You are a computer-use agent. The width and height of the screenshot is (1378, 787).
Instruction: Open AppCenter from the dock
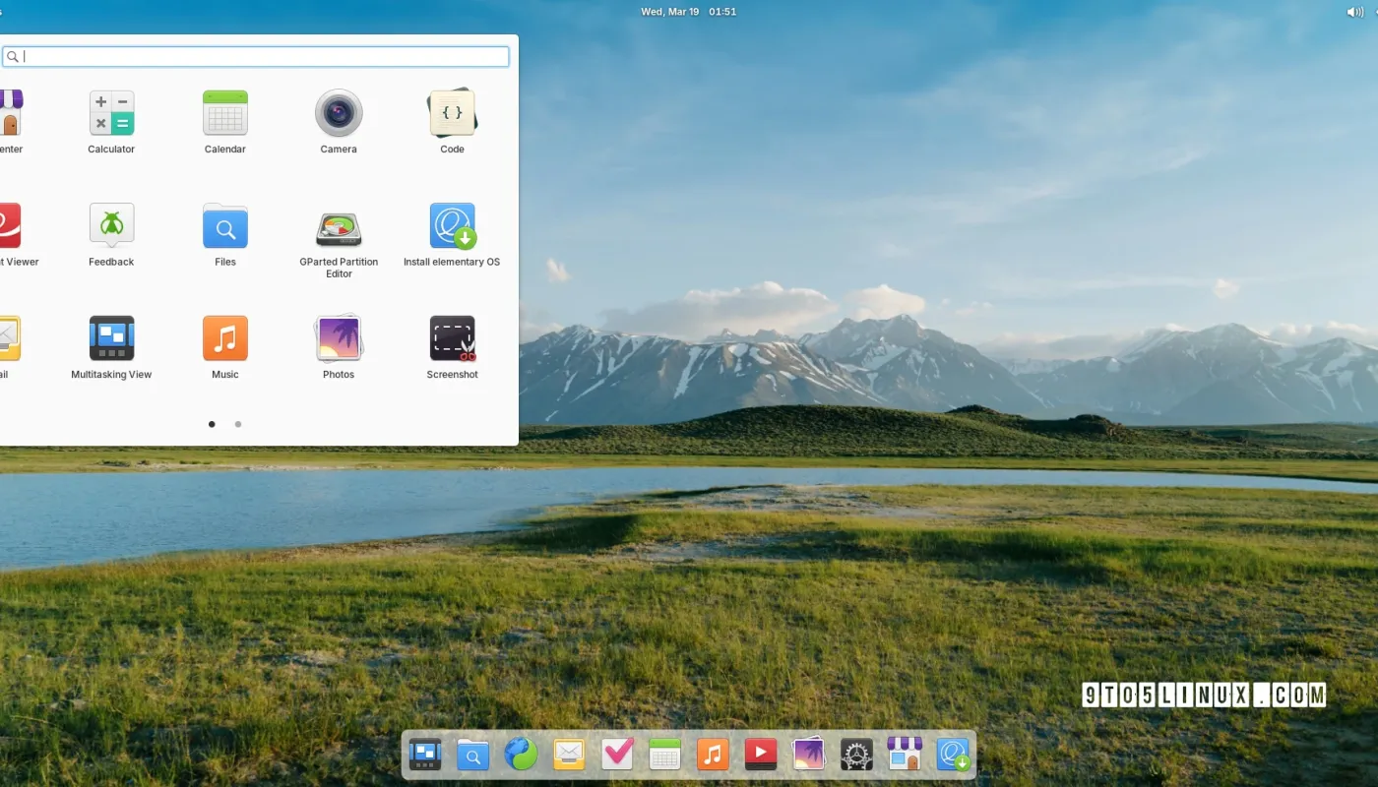(x=904, y=754)
